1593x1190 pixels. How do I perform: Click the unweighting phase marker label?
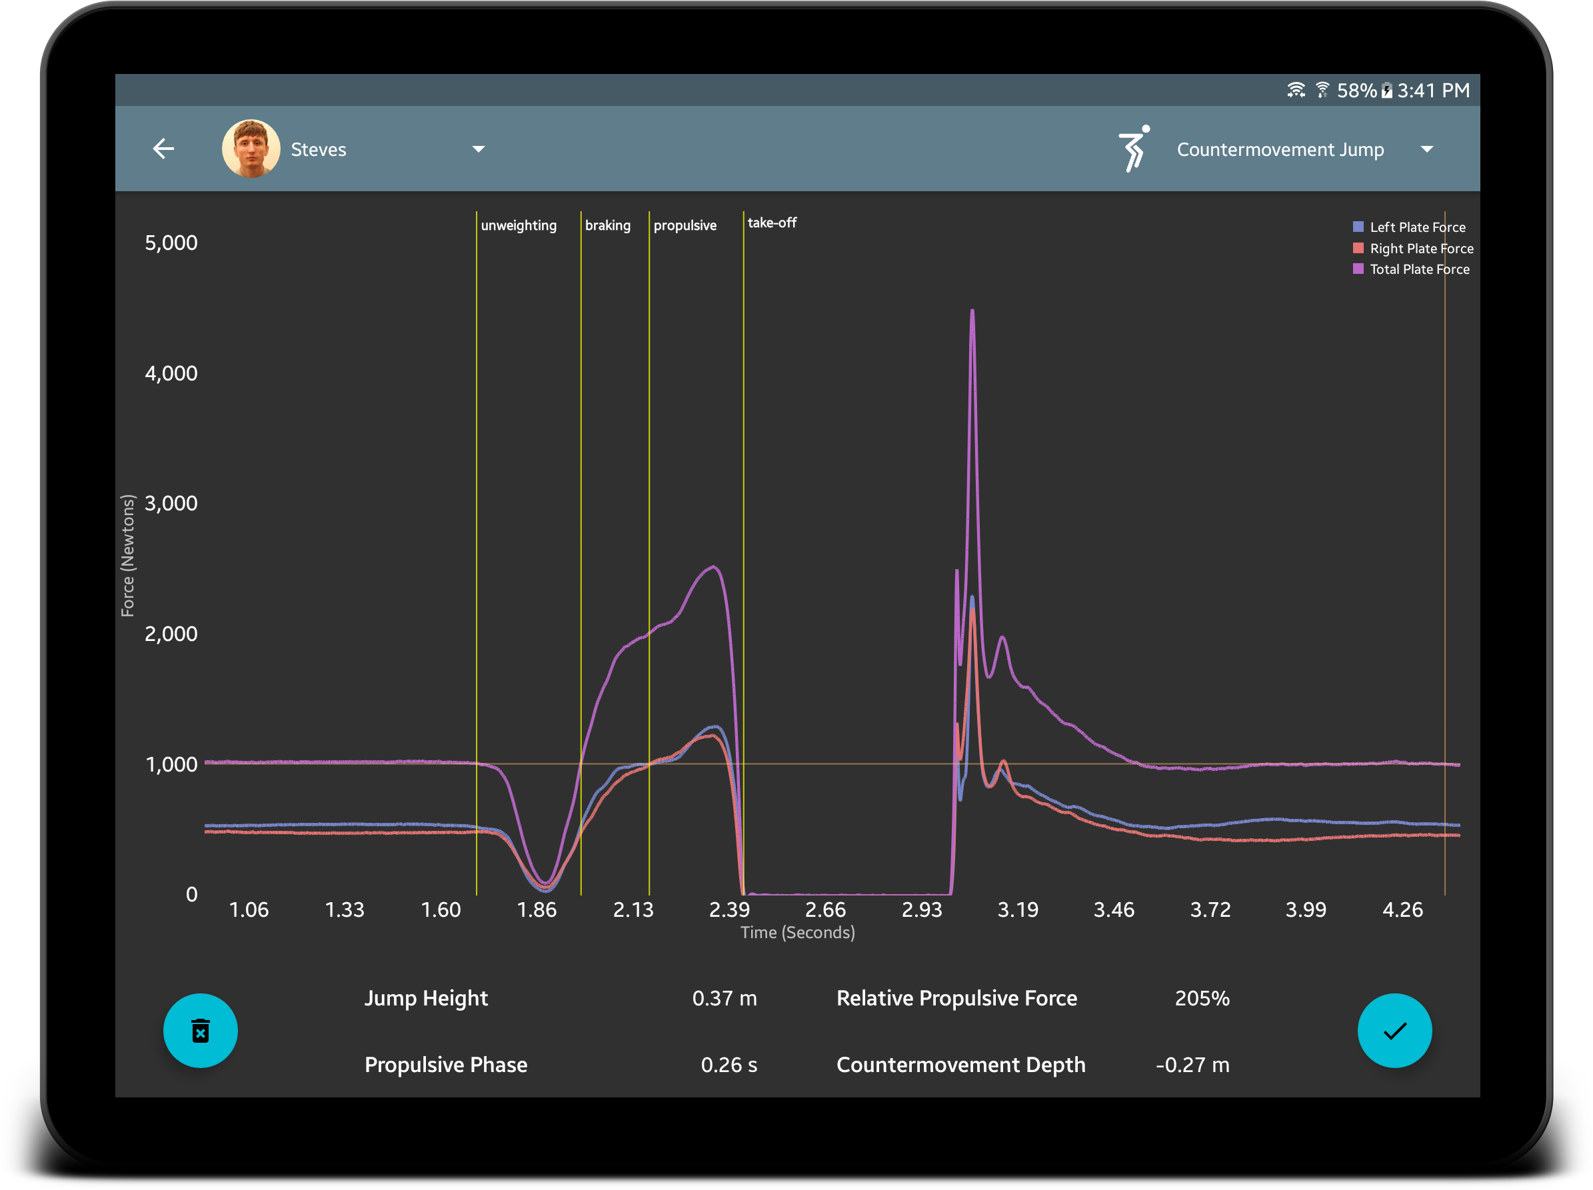point(519,225)
